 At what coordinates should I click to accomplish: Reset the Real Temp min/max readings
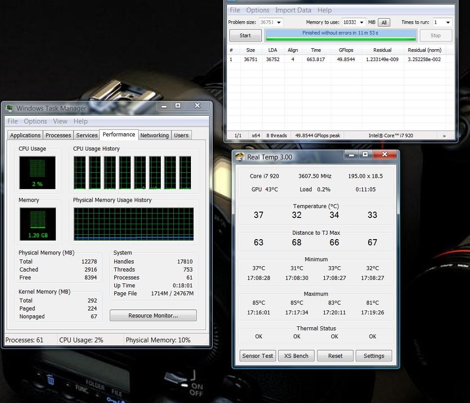[335, 356]
